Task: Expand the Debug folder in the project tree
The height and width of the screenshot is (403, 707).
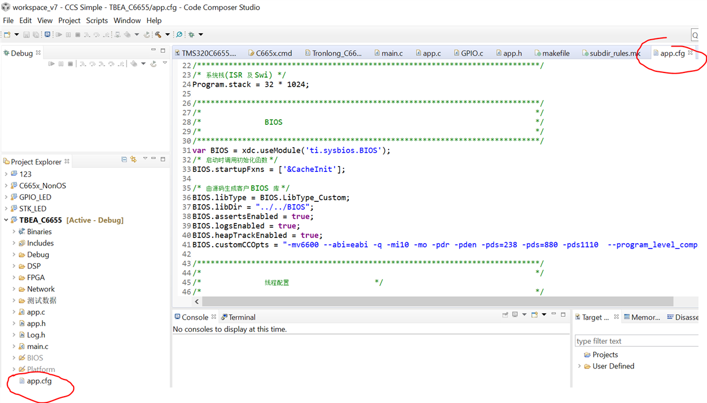Action: pyautogui.click(x=14, y=254)
